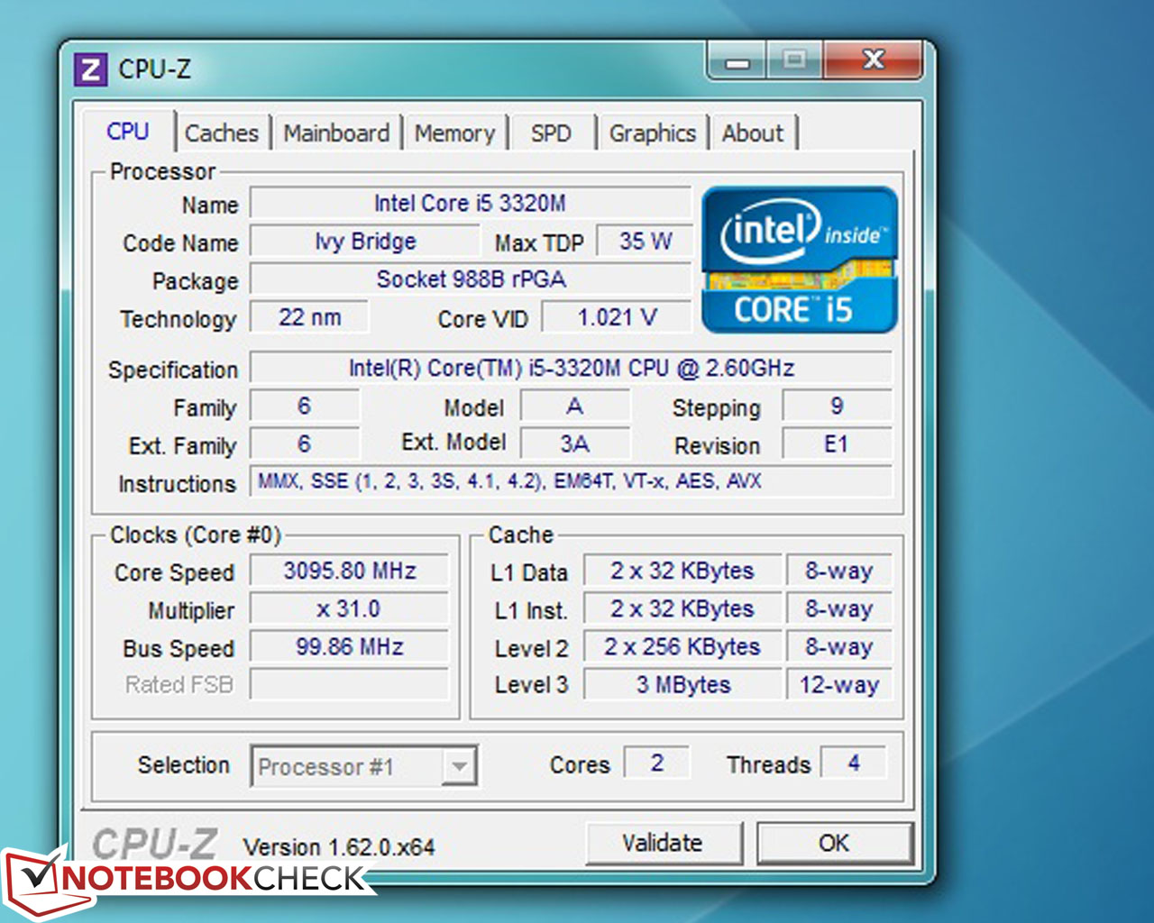Click the Bus Speed value '99.86 MHz'
The height and width of the screenshot is (923, 1154).
pyautogui.click(x=350, y=647)
